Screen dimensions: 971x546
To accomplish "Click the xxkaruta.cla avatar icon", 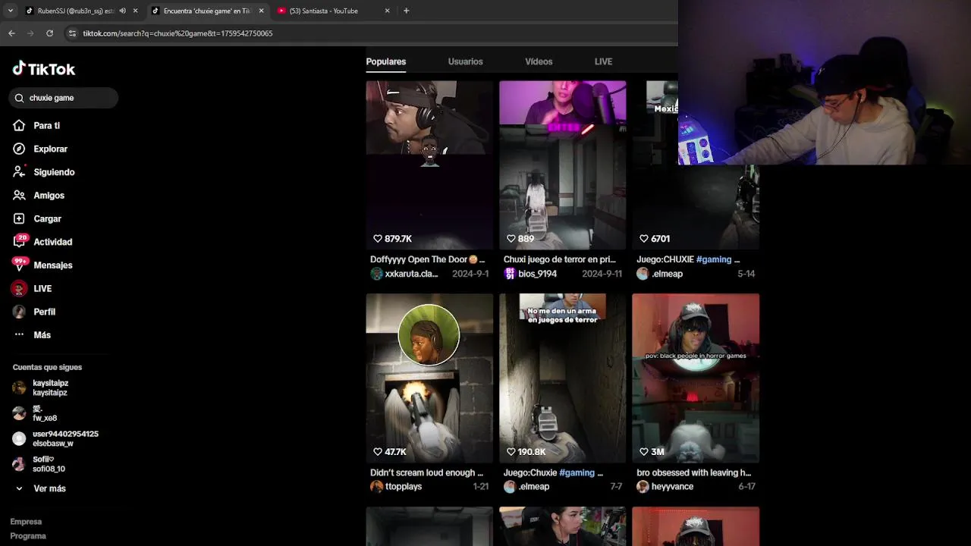I will pyautogui.click(x=376, y=274).
